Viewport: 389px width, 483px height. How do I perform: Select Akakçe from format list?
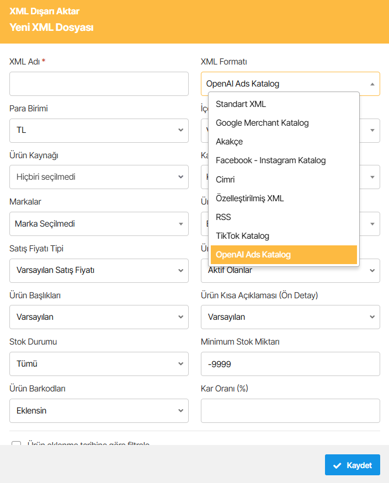[x=284, y=142]
